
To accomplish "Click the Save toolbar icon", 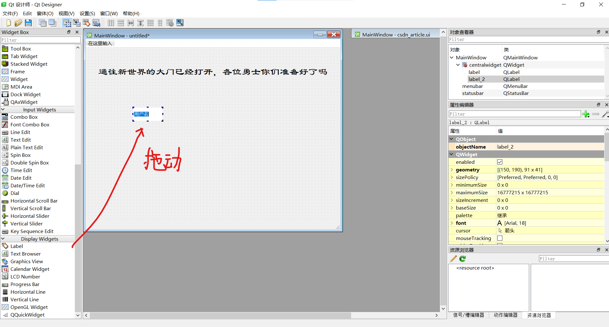I will 28,23.
